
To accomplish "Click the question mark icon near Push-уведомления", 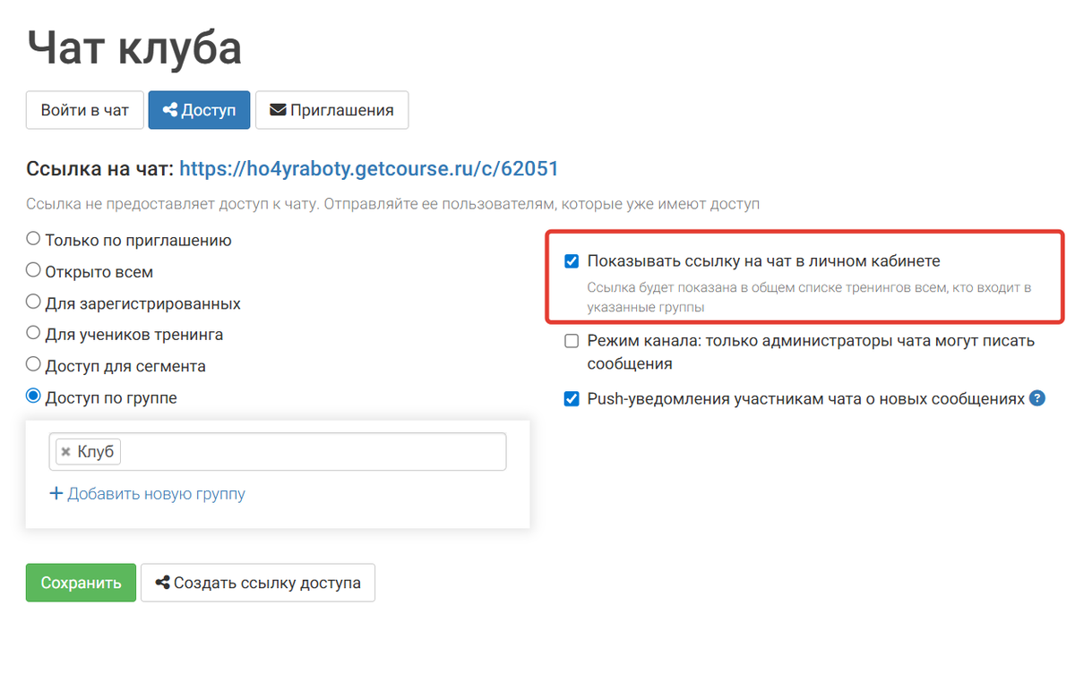I will pyautogui.click(x=1037, y=398).
